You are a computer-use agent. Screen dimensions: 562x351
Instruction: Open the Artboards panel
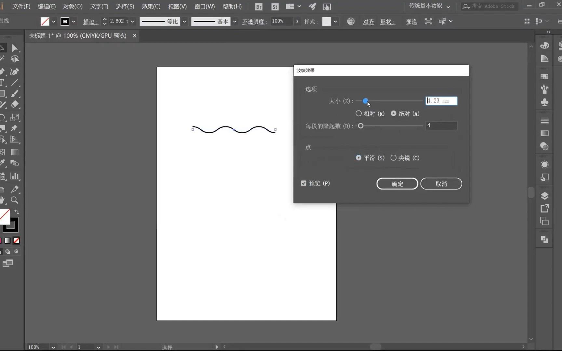[x=545, y=221]
